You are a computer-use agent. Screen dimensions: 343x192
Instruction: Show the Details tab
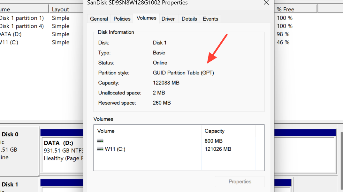[189, 19]
